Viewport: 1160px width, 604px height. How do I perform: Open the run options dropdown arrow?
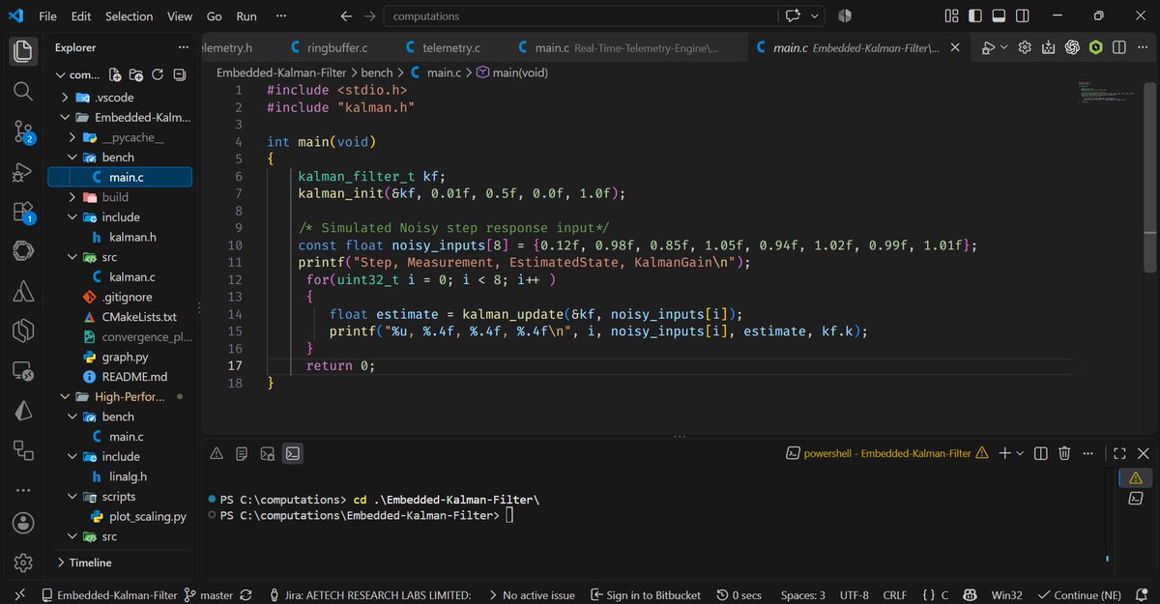pos(1004,47)
